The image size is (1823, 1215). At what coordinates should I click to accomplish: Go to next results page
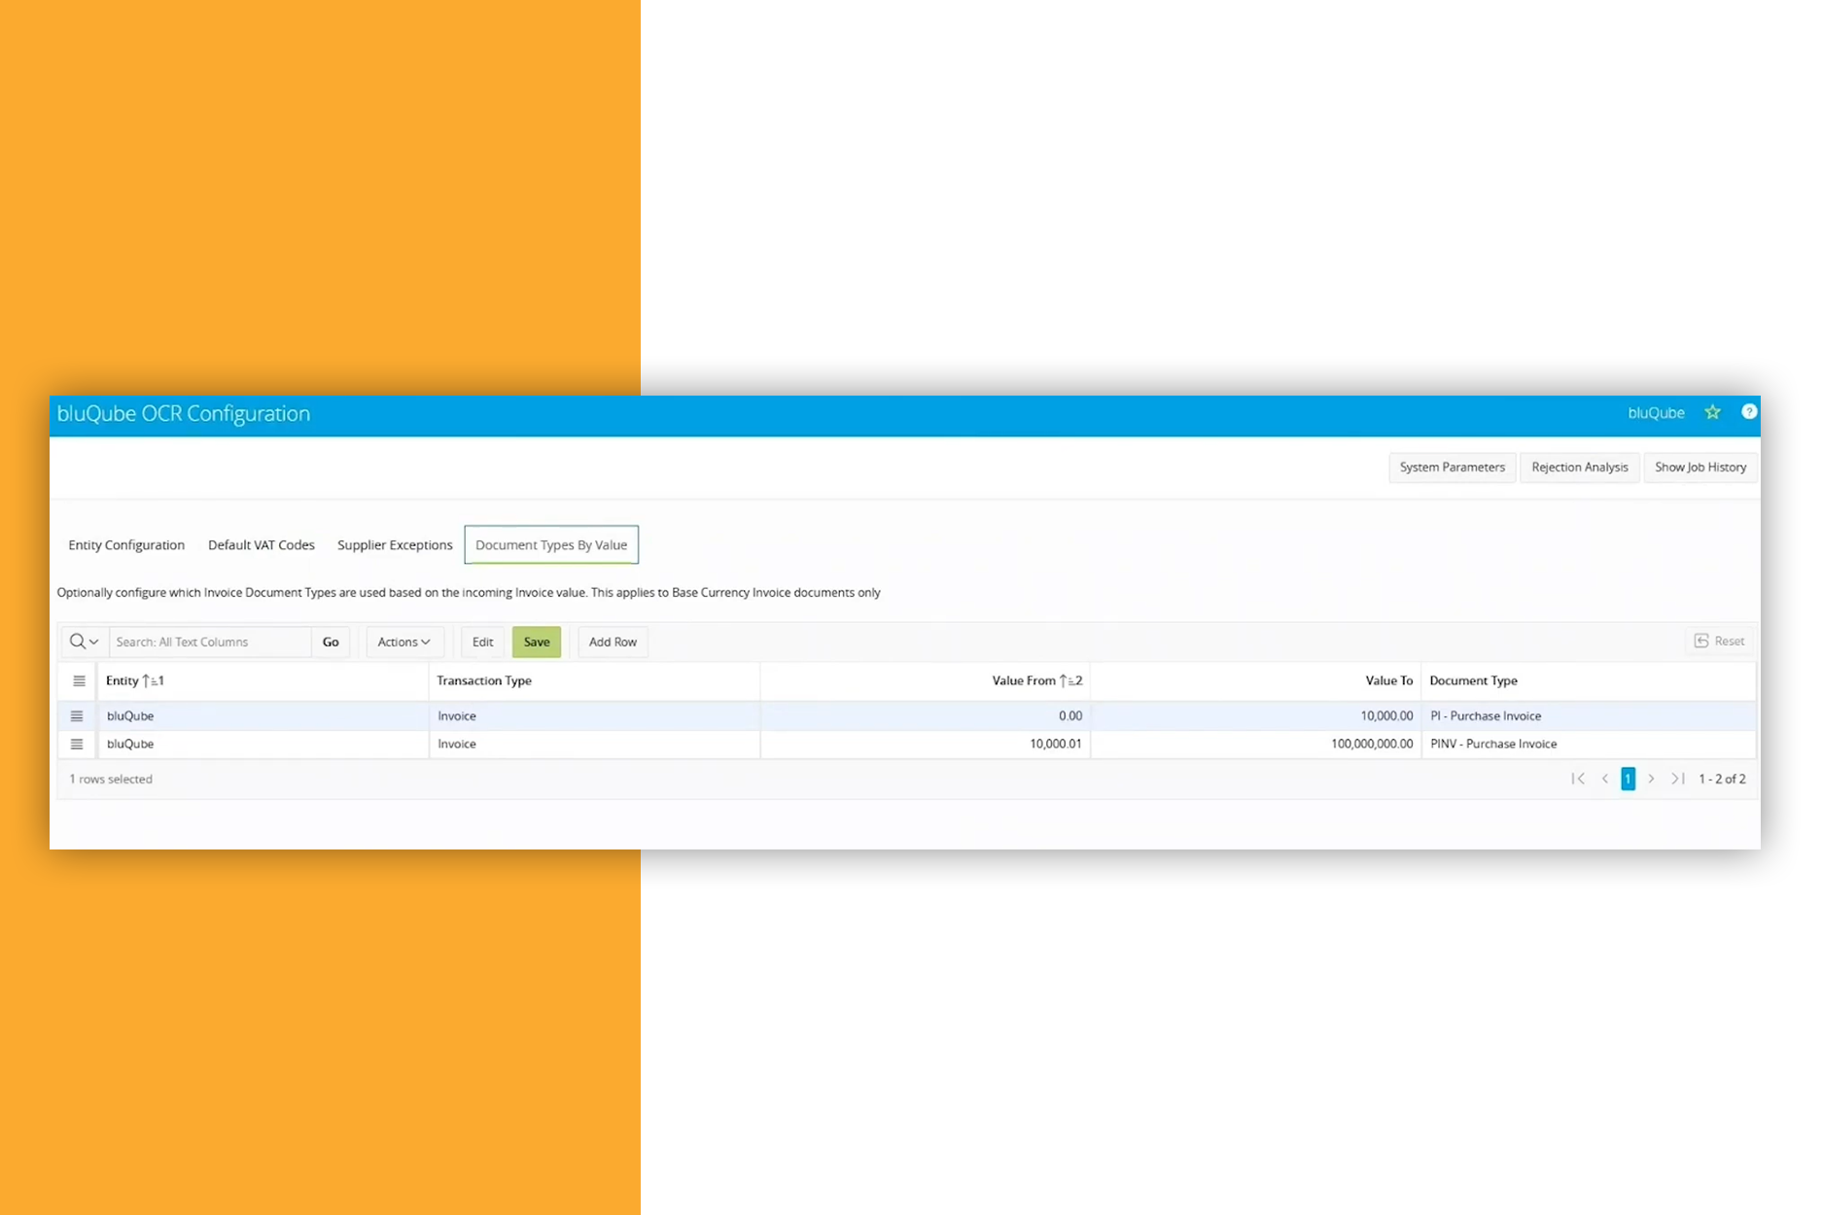[x=1651, y=779]
